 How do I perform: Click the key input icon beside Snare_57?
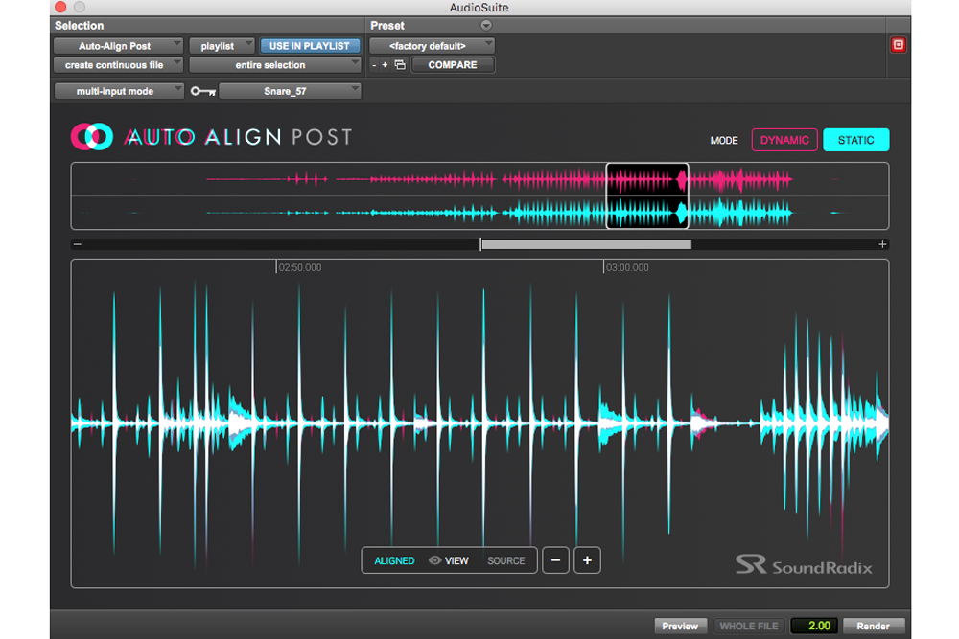tap(202, 91)
